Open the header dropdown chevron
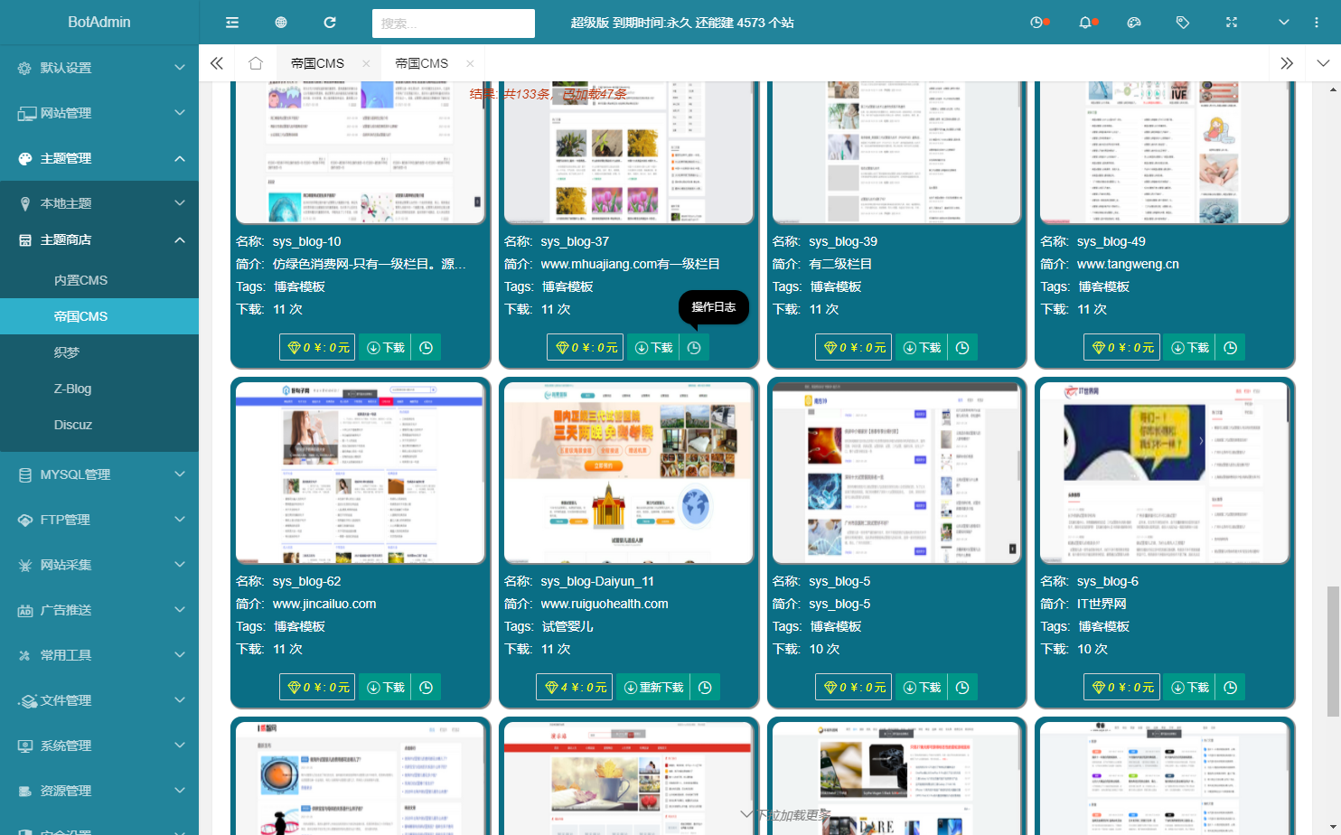This screenshot has height=835, width=1341. pos(1284,23)
